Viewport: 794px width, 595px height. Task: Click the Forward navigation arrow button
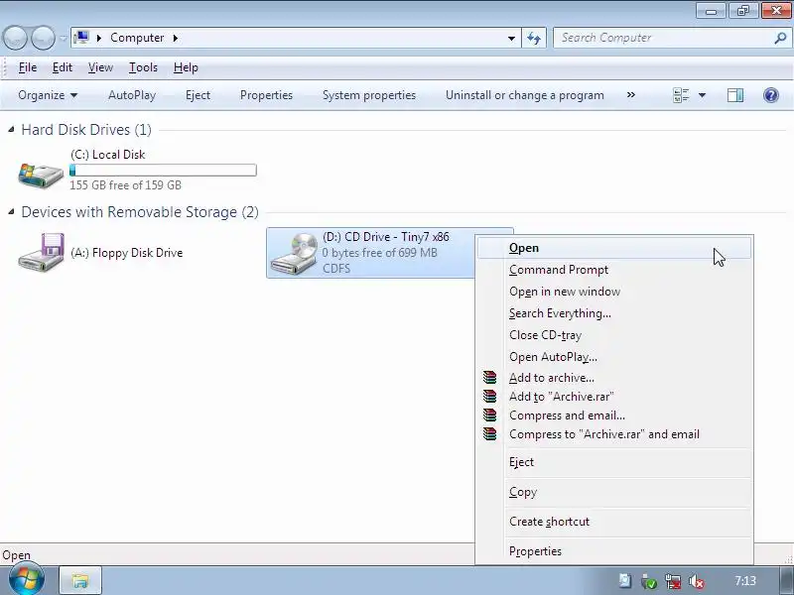[44, 38]
